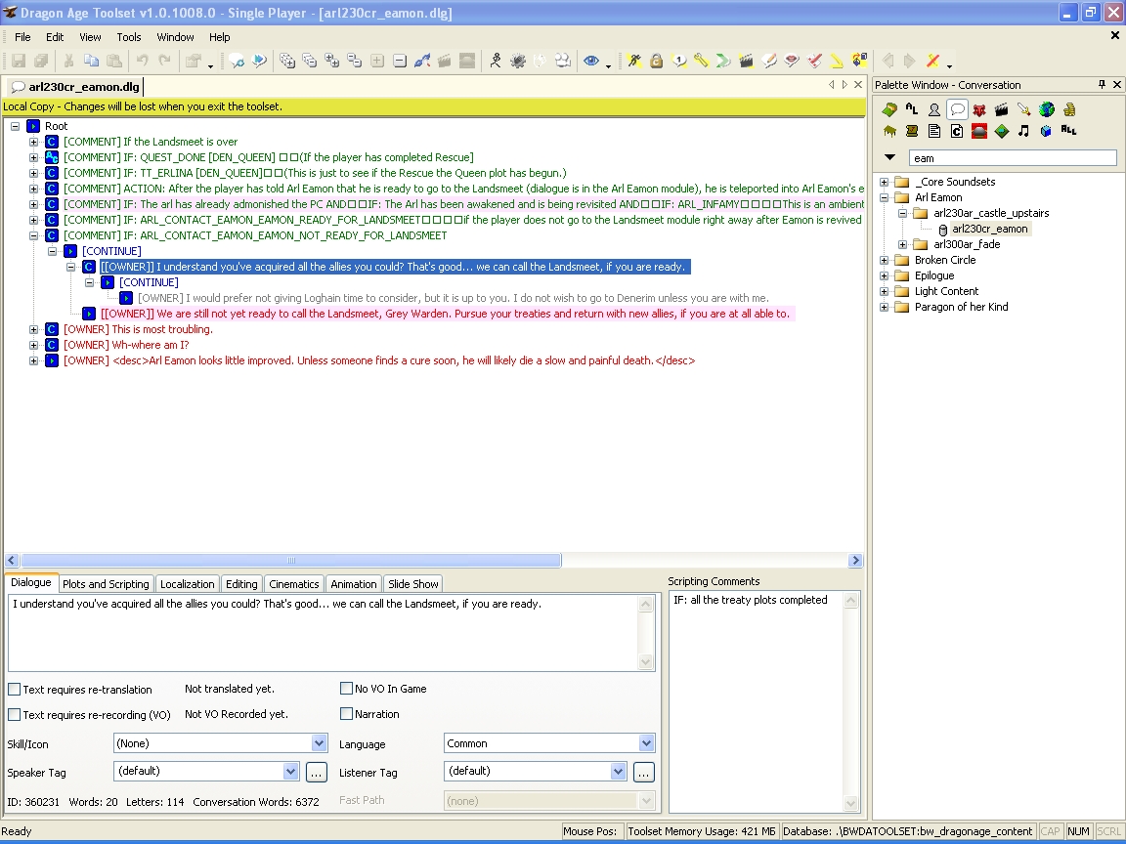Select the blue cube palette icon
Screen dimensions: 1126x844
pyautogui.click(x=1046, y=131)
